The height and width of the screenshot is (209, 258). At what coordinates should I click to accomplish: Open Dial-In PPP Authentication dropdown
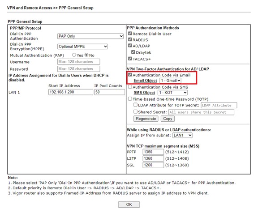90,36
